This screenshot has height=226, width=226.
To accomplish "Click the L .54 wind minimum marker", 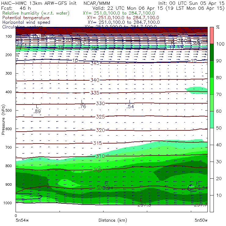I will pos(130,104).
